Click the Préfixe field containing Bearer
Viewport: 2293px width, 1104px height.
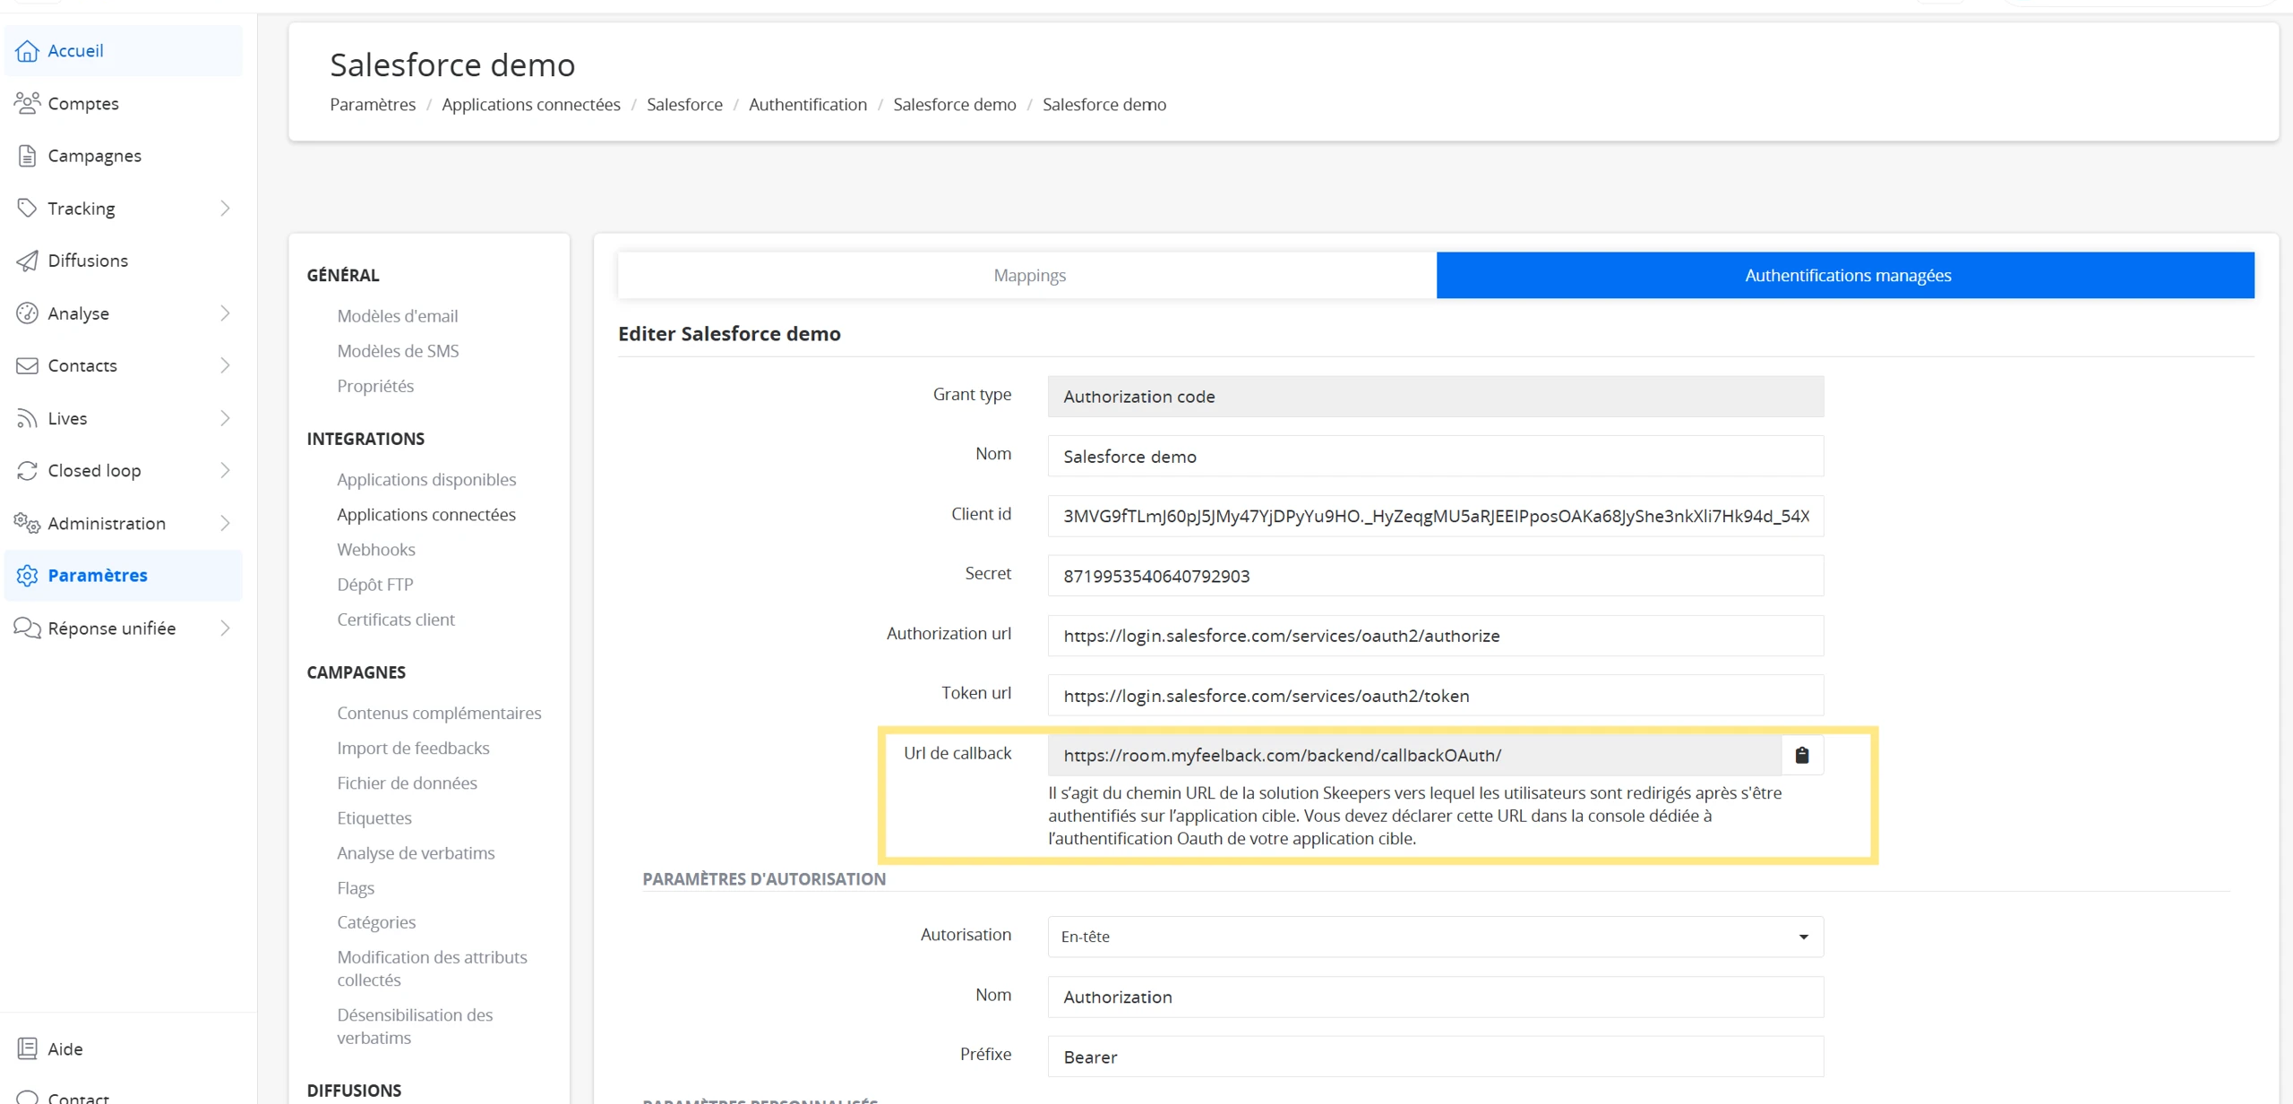click(1436, 1057)
